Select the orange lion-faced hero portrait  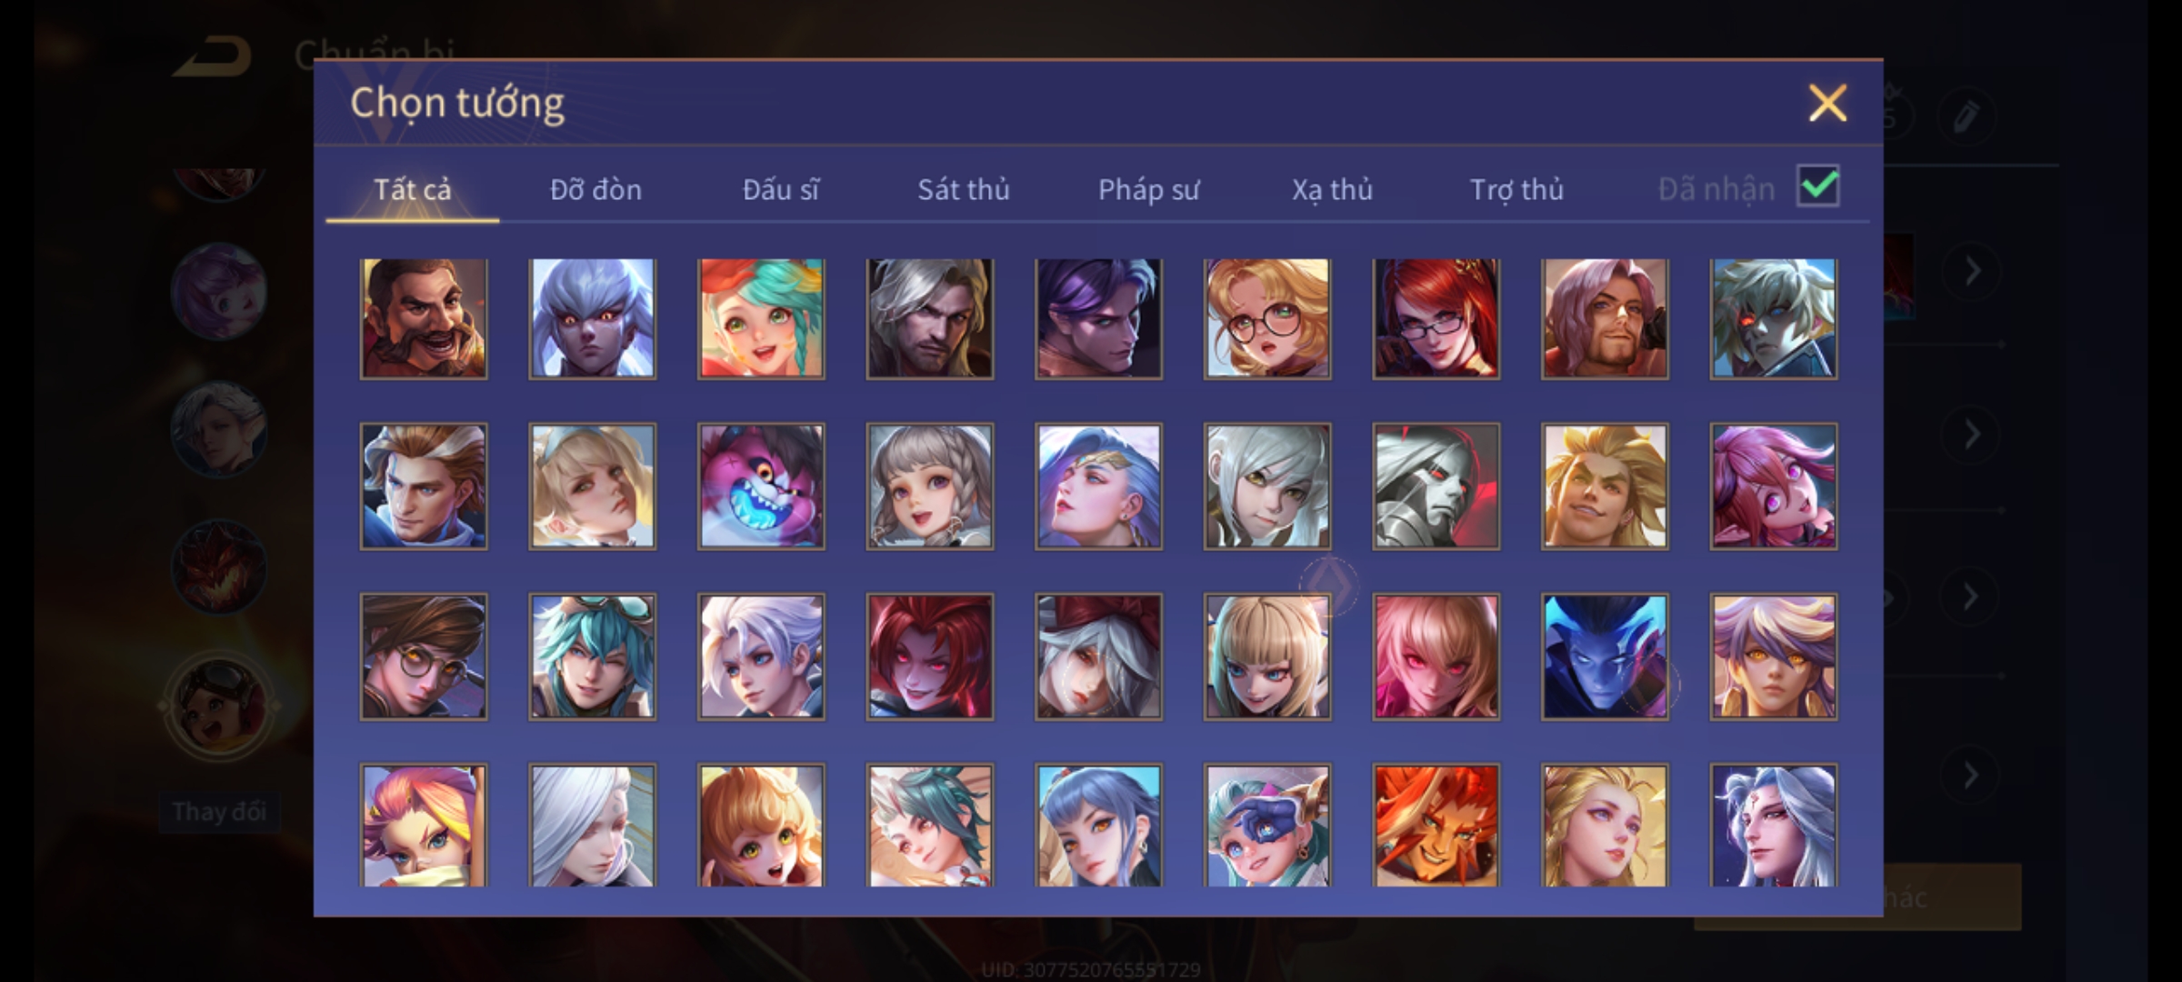1436,826
